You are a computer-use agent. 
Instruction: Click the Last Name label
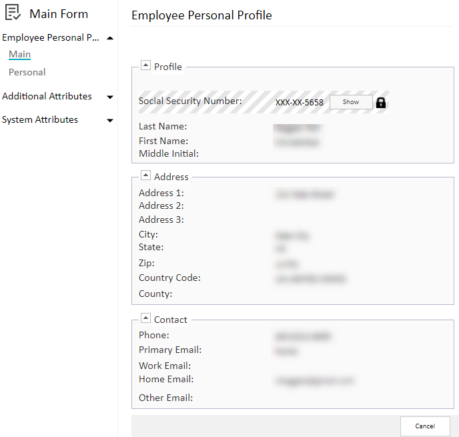[163, 126]
